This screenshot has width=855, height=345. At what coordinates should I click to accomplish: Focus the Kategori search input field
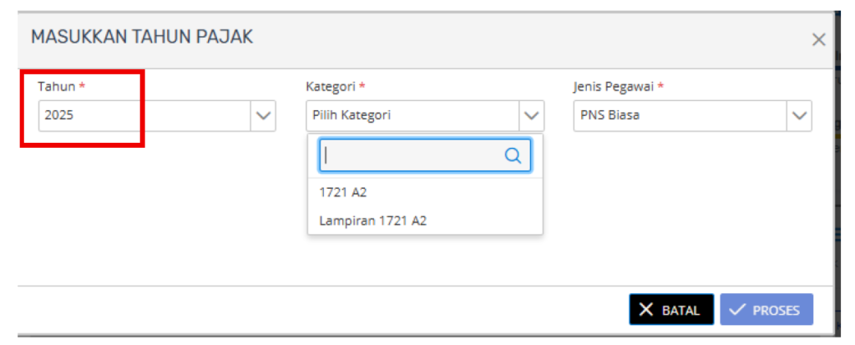(413, 155)
